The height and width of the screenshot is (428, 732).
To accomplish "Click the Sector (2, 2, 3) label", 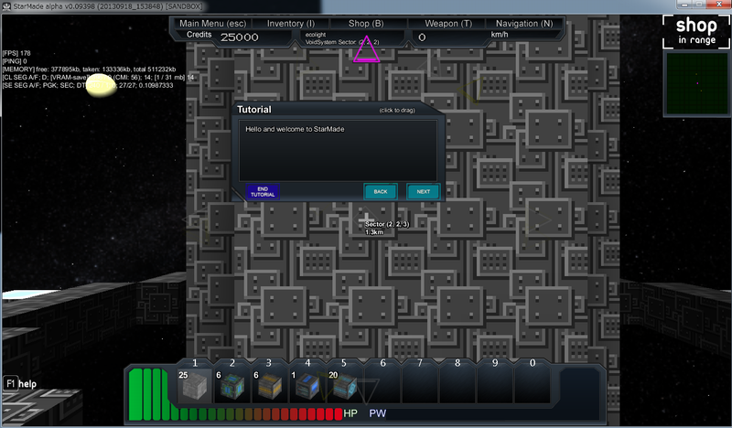I will point(387,224).
